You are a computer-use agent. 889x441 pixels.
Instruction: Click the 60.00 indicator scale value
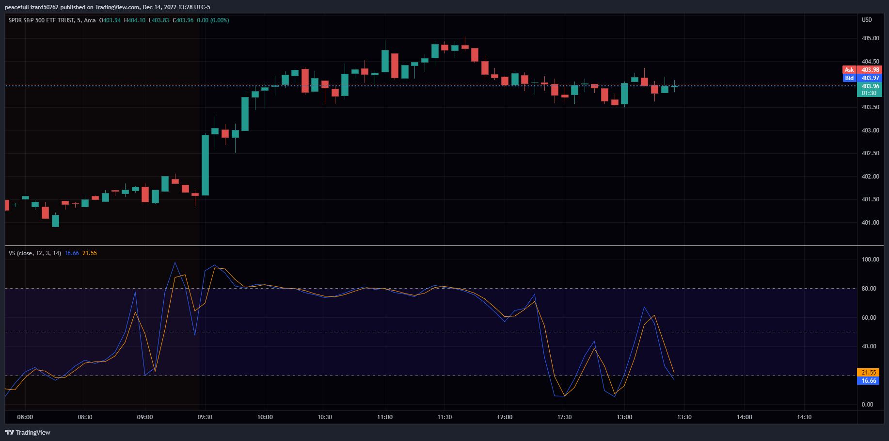tap(869, 318)
